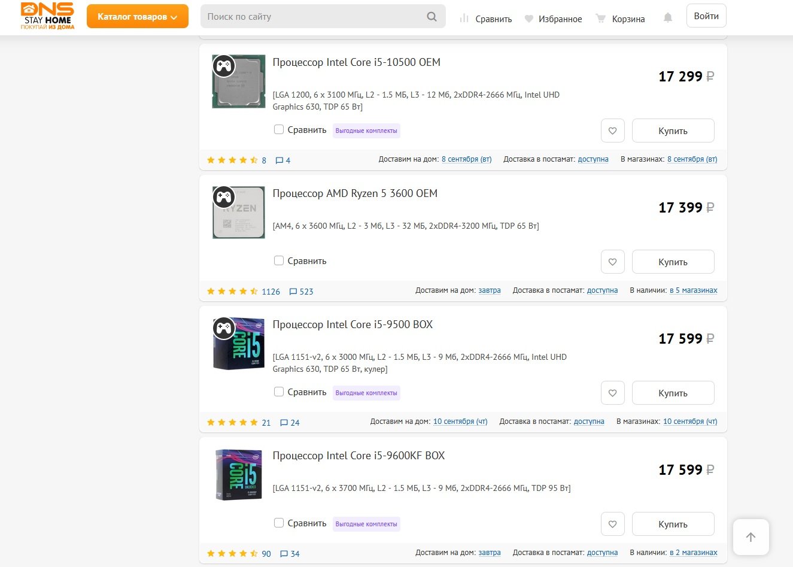Enable Compare for Intel Core i5-9500 BOX
This screenshot has height=567, width=793.
click(279, 392)
